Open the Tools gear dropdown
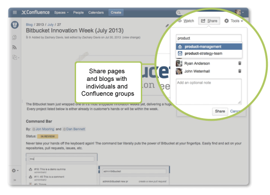 [234, 21]
